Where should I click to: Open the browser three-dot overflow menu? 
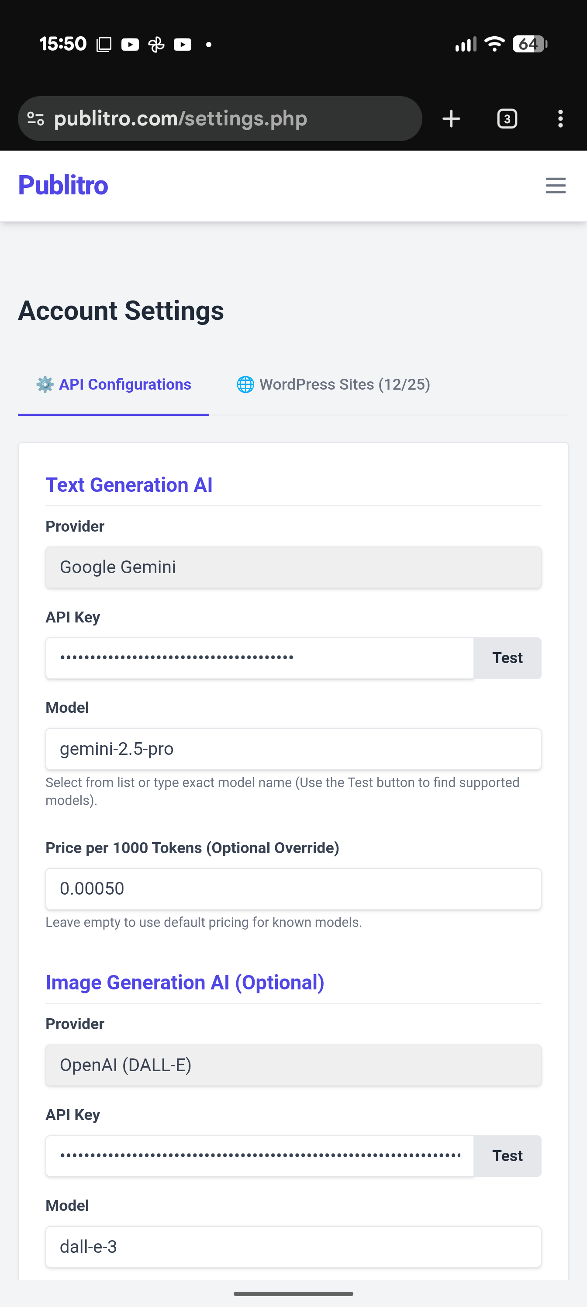tap(560, 119)
